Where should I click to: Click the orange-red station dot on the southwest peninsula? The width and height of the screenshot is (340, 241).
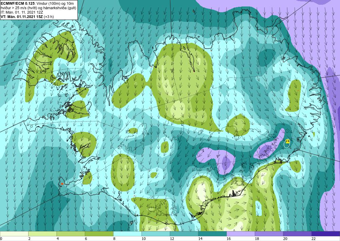pos(62,184)
